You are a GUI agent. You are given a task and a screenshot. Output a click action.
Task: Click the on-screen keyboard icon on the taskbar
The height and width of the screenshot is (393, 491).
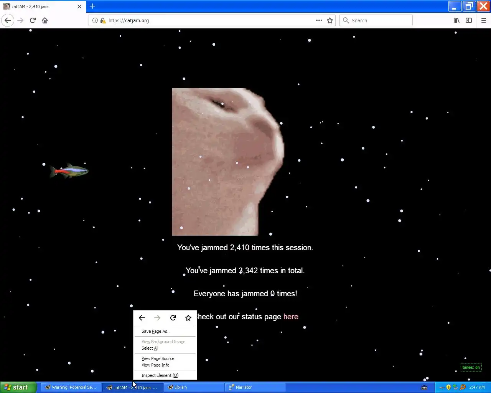point(424,388)
